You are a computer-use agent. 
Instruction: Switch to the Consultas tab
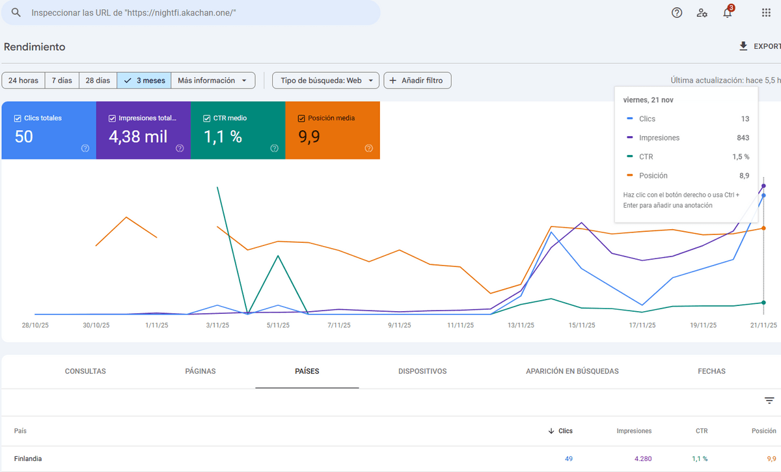click(85, 371)
